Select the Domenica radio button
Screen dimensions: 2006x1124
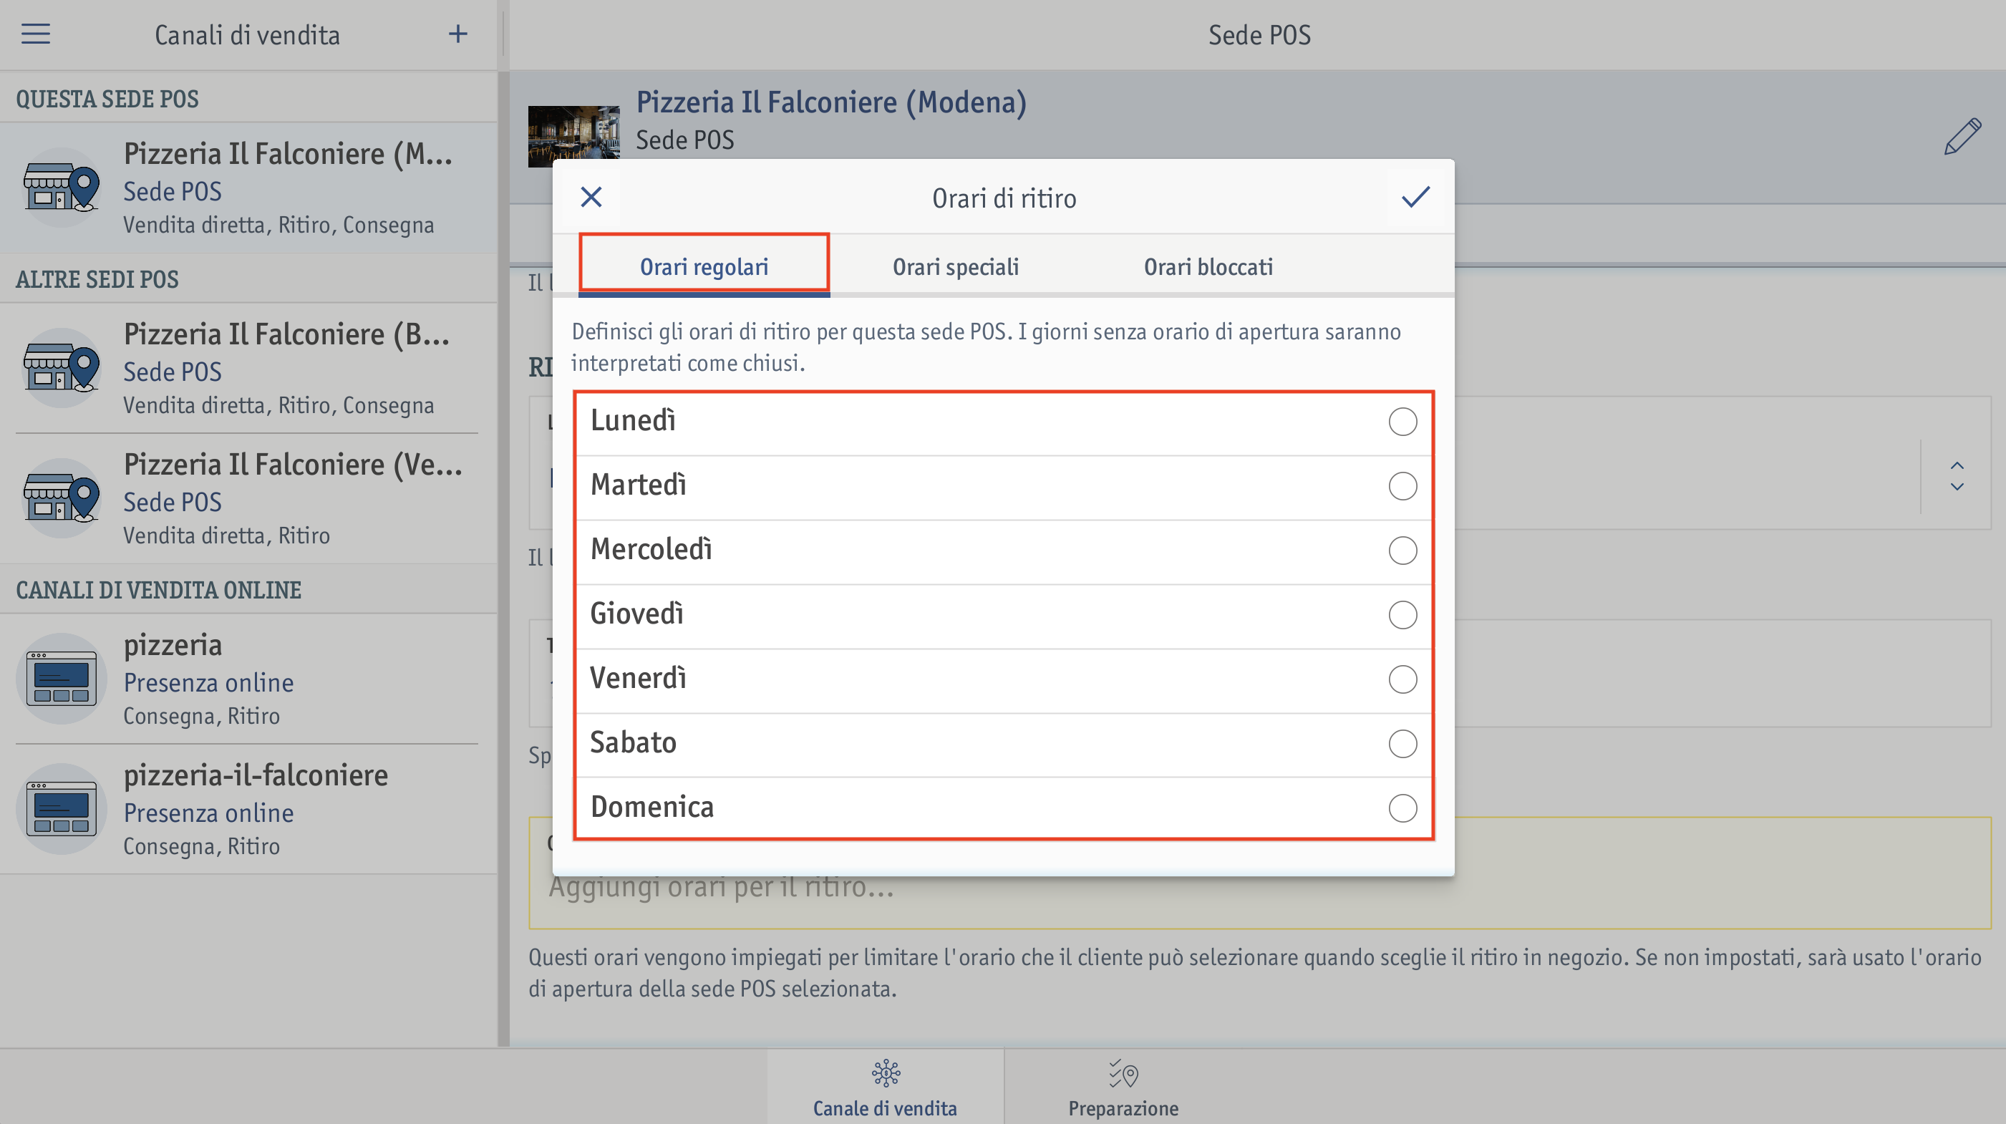pos(1402,808)
